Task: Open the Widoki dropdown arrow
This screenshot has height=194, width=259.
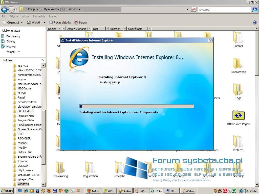Action: tap(44, 22)
